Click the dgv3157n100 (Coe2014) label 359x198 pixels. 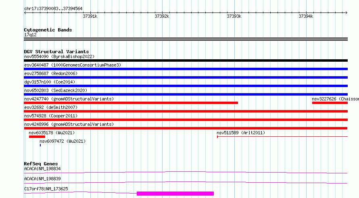(50, 82)
